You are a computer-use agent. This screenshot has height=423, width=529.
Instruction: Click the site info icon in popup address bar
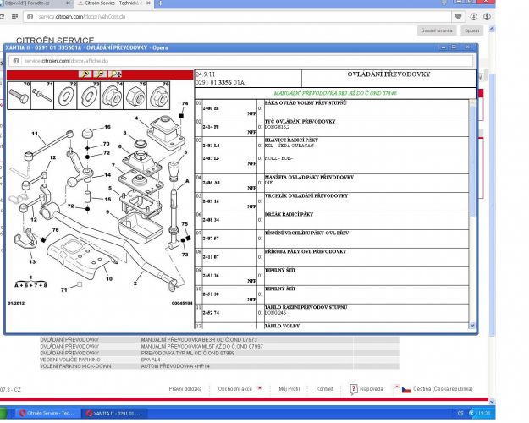click(16, 61)
